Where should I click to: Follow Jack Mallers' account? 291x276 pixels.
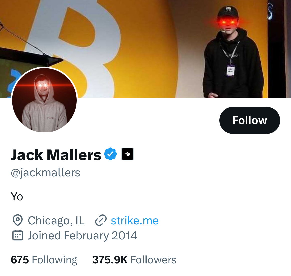(x=250, y=120)
